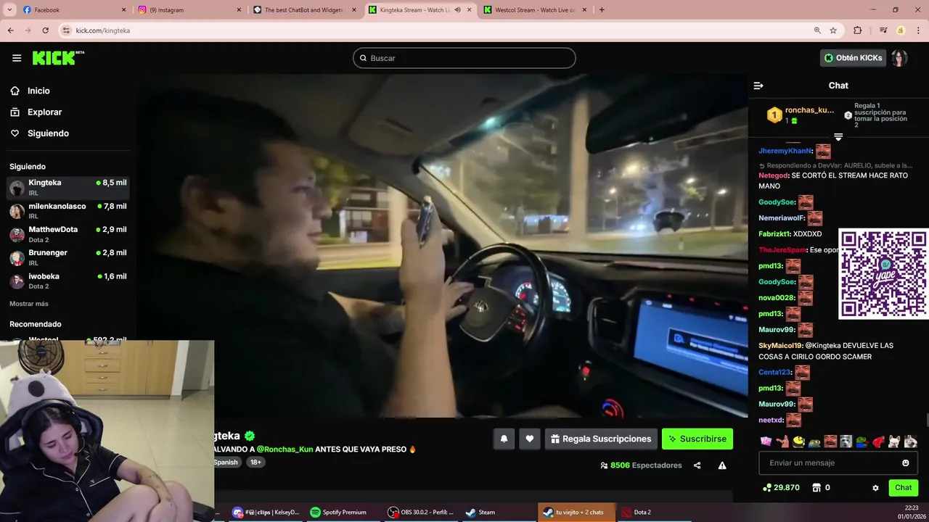Pick the mustache man quick emote

[830, 441]
